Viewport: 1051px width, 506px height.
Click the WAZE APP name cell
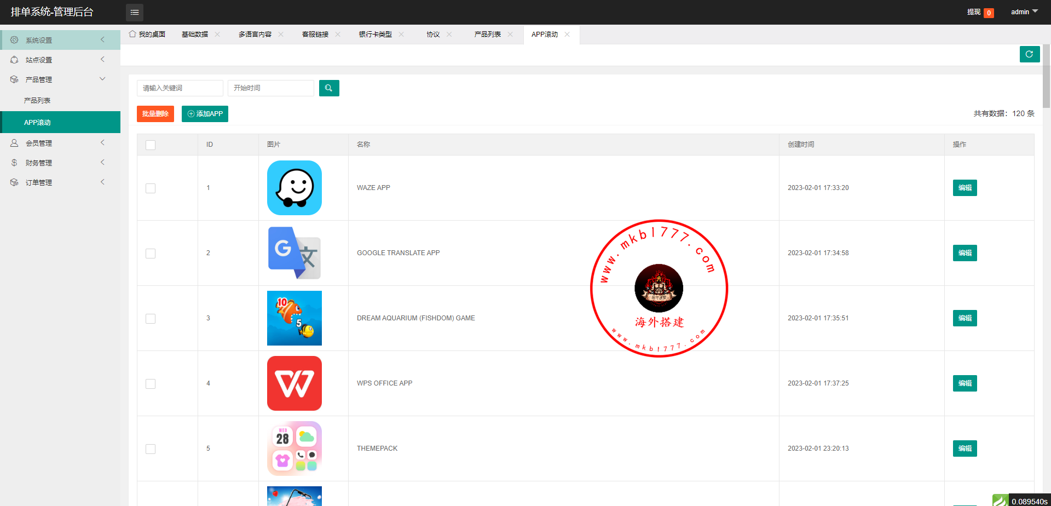(564, 188)
